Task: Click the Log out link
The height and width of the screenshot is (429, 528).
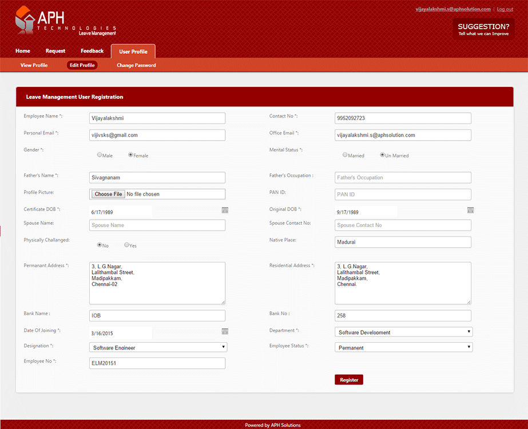Action: pos(505,9)
